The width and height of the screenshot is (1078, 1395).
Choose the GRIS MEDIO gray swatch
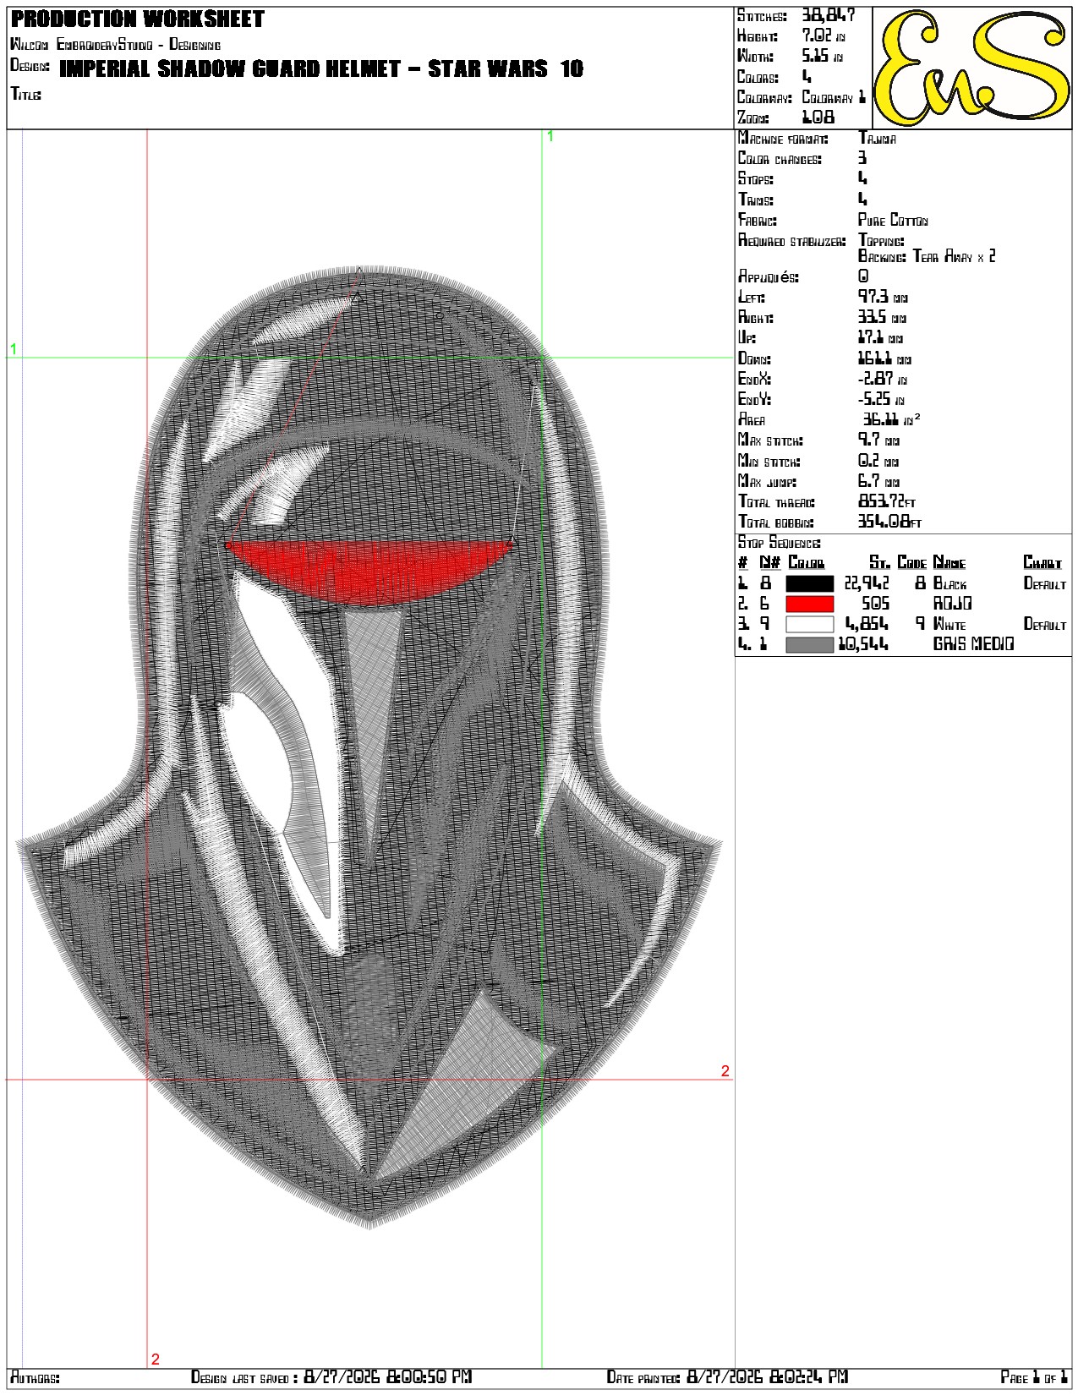click(x=809, y=644)
